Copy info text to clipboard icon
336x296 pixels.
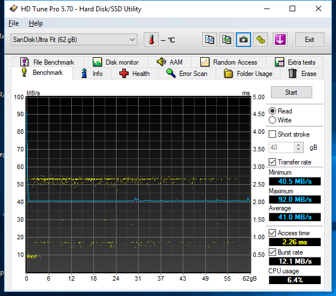[x=209, y=40]
